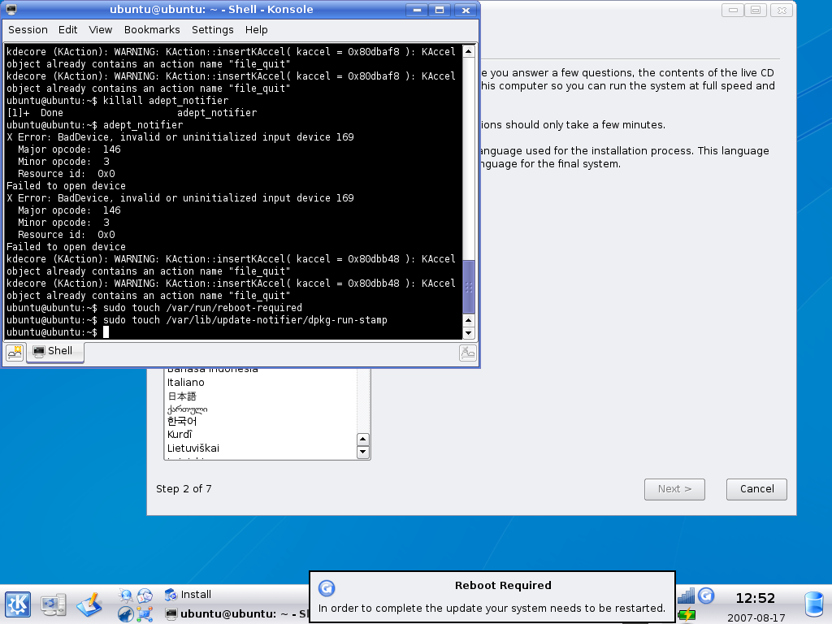Click the language list scroll down arrow
Screen dimensions: 832x624
click(x=363, y=452)
